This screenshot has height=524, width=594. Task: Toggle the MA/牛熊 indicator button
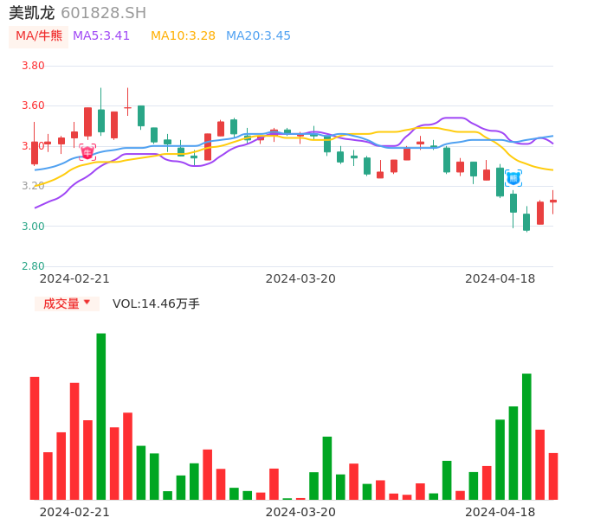pyautogui.click(x=39, y=36)
